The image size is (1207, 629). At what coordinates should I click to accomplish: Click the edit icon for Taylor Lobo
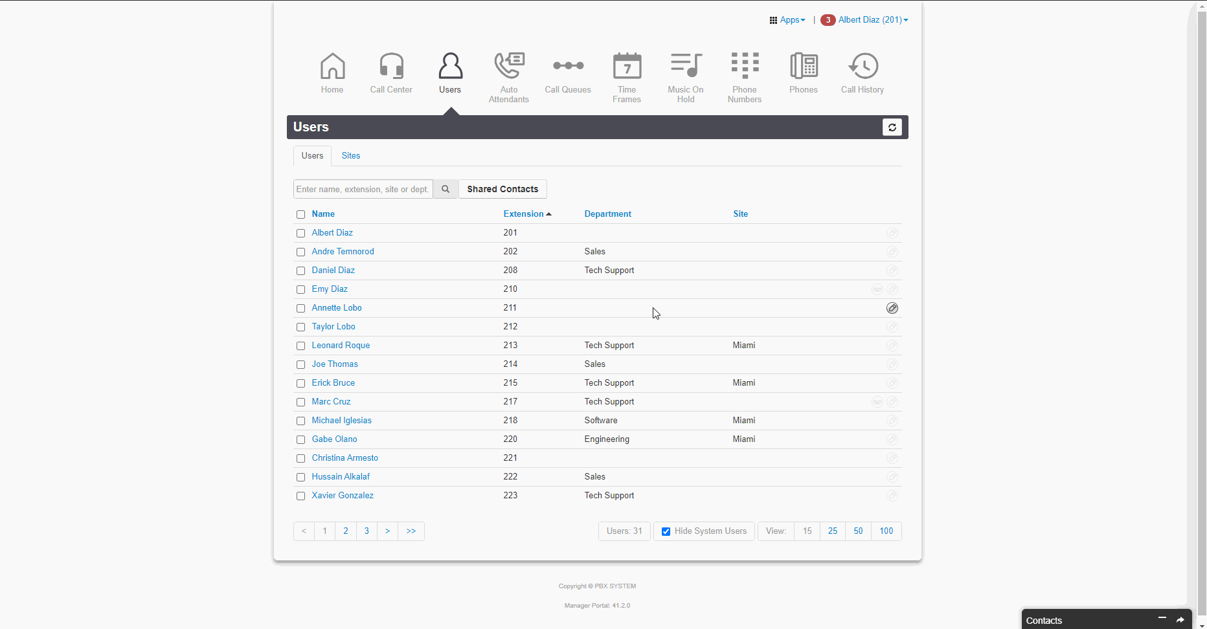892,327
